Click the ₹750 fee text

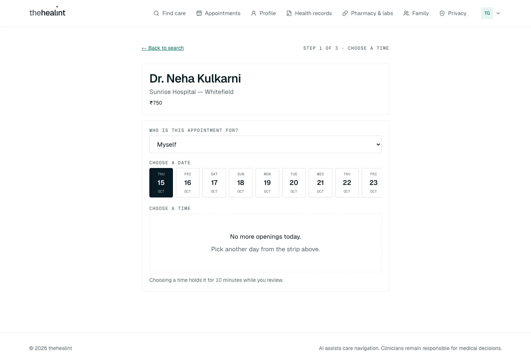156,103
